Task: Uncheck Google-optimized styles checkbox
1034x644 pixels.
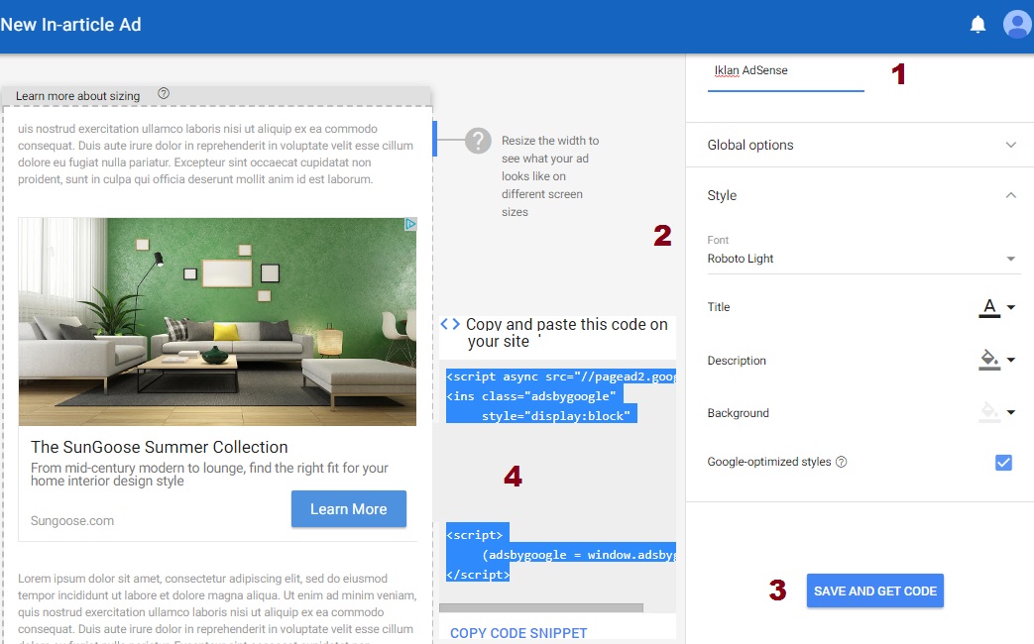Action: [1003, 462]
